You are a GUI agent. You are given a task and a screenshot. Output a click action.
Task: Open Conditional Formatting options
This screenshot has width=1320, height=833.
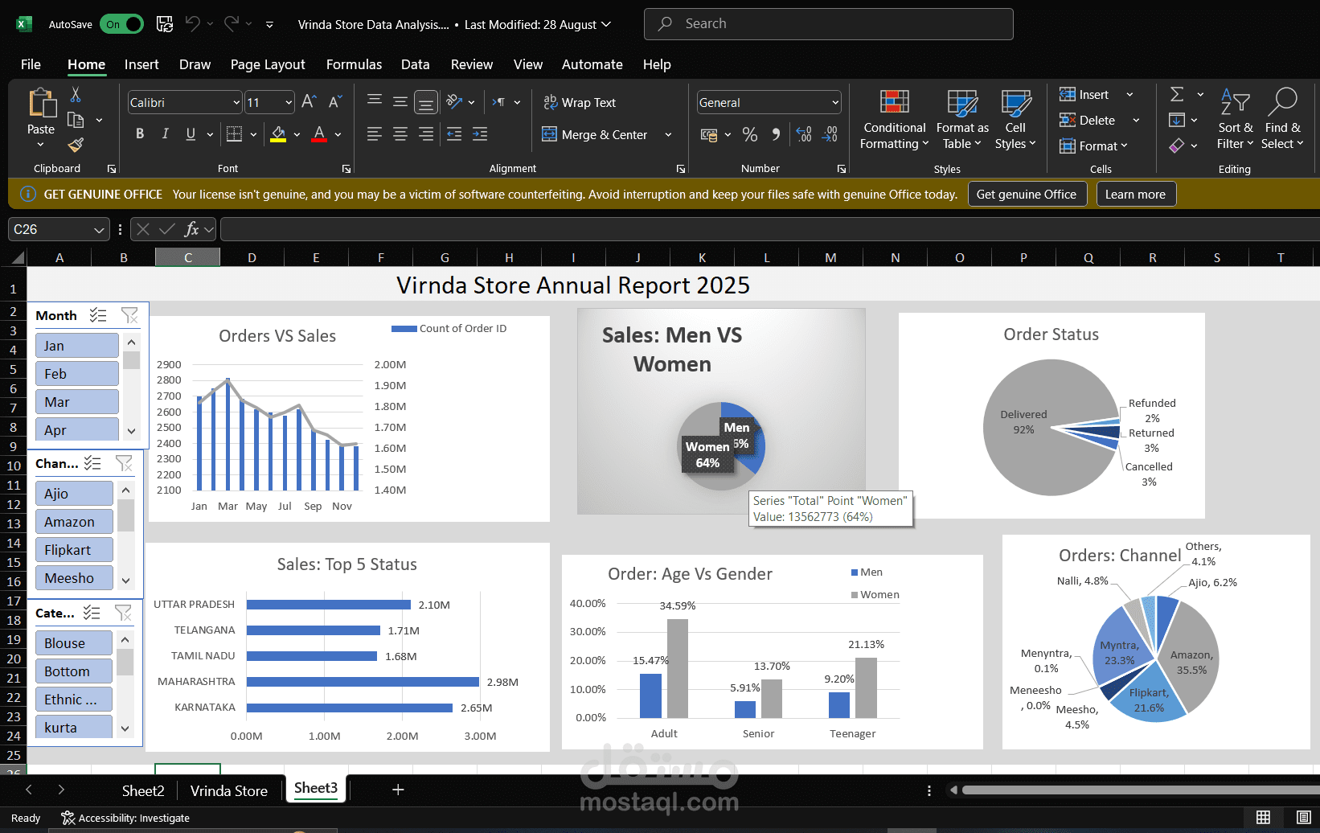893,118
